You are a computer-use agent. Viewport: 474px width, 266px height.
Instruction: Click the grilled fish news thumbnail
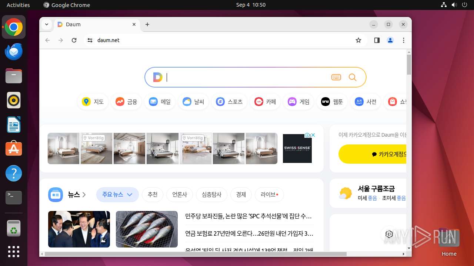point(147,229)
